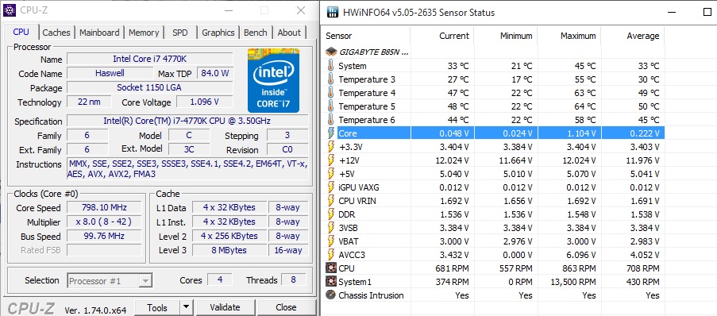This screenshot has height=316, width=717.
Task: Open the Memory tab
Action: 144,33
